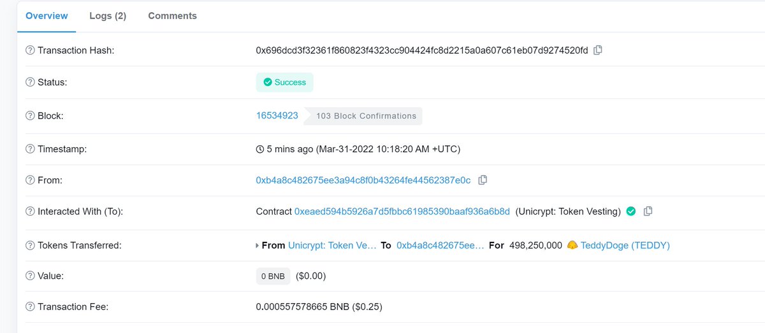The height and width of the screenshot is (333, 765).
Task: Click the help icon beside From
Action: pyautogui.click(x=30, y=180)
